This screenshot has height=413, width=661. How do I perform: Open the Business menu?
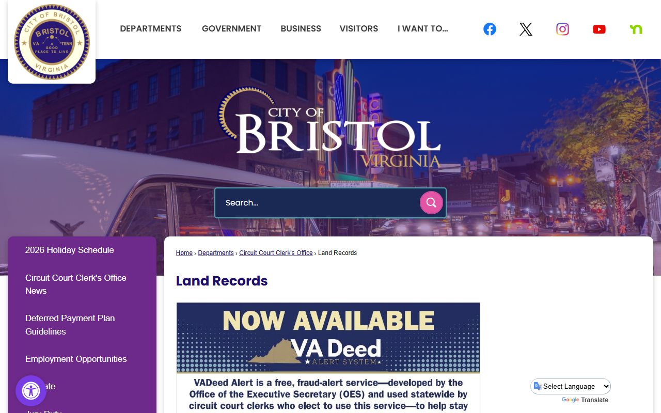pyautogui.click(x=301, y=29)
